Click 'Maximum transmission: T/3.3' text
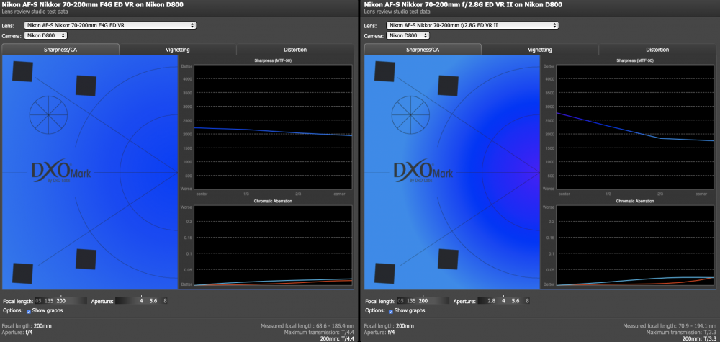The image size is (720, 342). click(681, 332)
